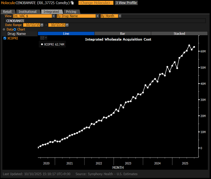Switch to Institutional tab
Image resolution: width=211 pixels, height=179 pixels.
tap(28, 11)
